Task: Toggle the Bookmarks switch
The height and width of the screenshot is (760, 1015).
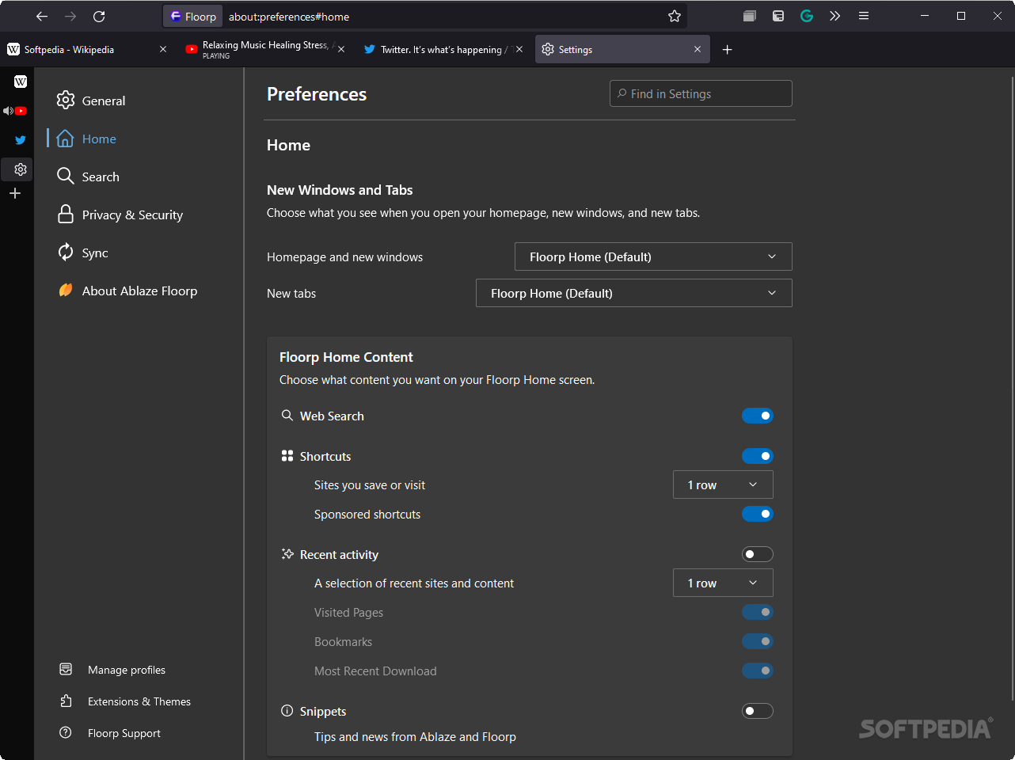Action: (x=758, y=641)
